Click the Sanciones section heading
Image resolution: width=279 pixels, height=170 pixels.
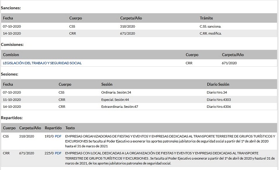click(11, 8)
